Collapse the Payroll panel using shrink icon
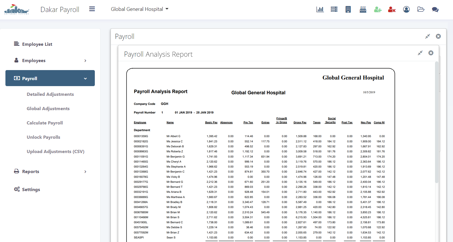The height and width of the screenshot is (242, 453). click(428, 36)
